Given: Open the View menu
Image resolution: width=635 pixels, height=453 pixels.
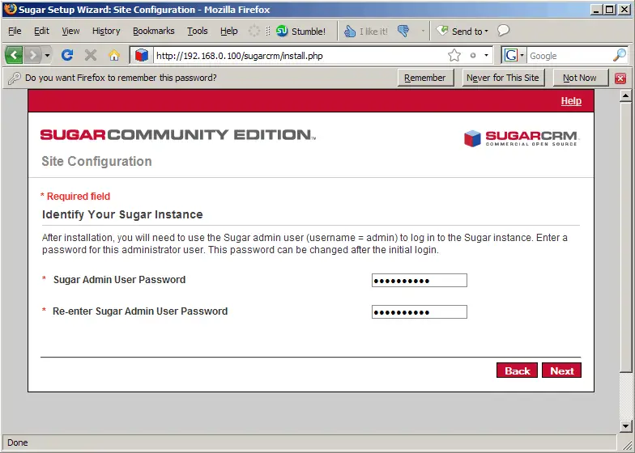Looking at the screenshot, I should [70, 31].
